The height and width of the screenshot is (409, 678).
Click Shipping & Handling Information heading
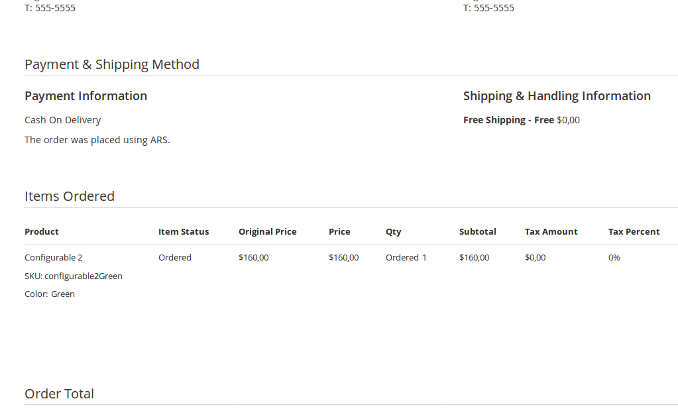[556, 95]
